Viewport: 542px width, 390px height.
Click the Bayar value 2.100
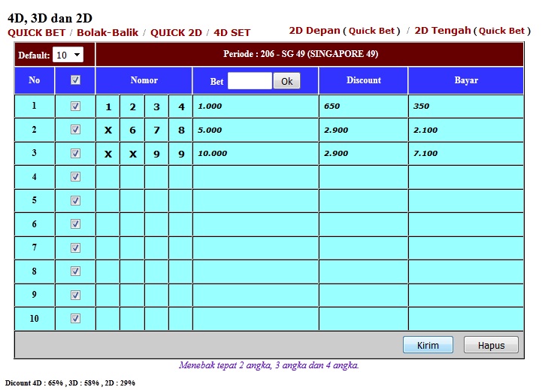click(x=425, y=130)
